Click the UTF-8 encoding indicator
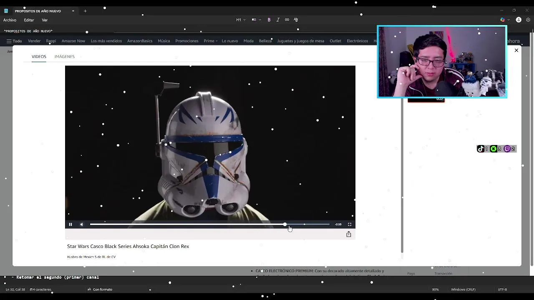Screen dimensions: 534x300 (x=502, y=290)
